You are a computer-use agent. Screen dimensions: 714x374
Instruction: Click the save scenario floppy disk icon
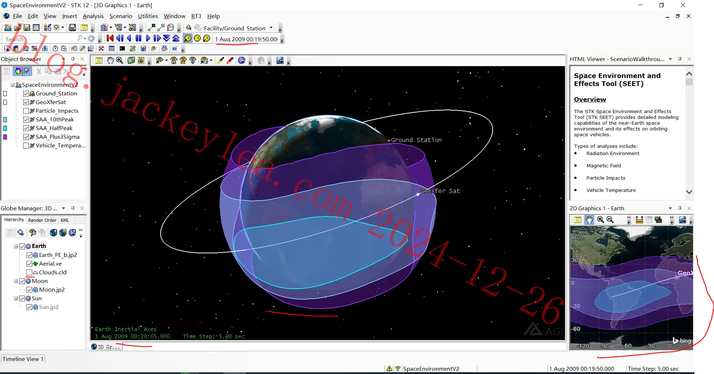click(27, 27)
